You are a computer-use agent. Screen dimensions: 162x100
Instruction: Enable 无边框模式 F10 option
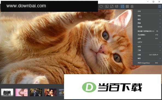pyautogui.click(x=147, y=35)
